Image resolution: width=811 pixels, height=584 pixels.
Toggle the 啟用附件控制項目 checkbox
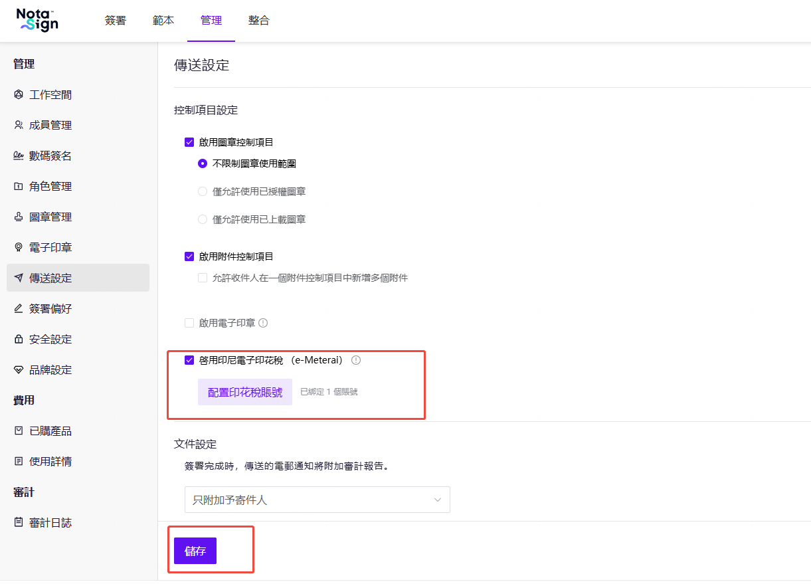[x=189, y=256]
